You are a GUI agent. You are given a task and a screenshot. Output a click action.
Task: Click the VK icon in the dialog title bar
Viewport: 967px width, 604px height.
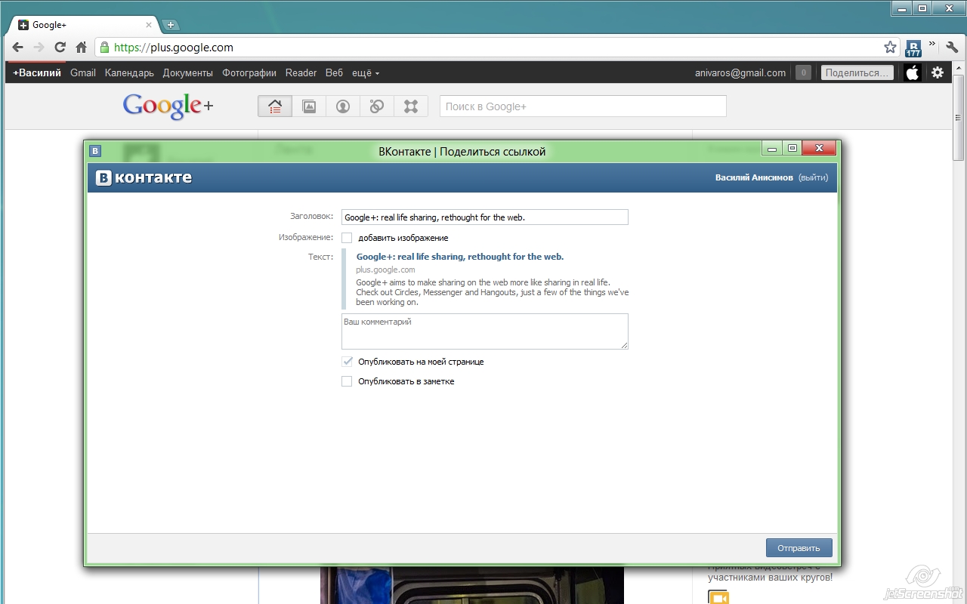[95, 151]
